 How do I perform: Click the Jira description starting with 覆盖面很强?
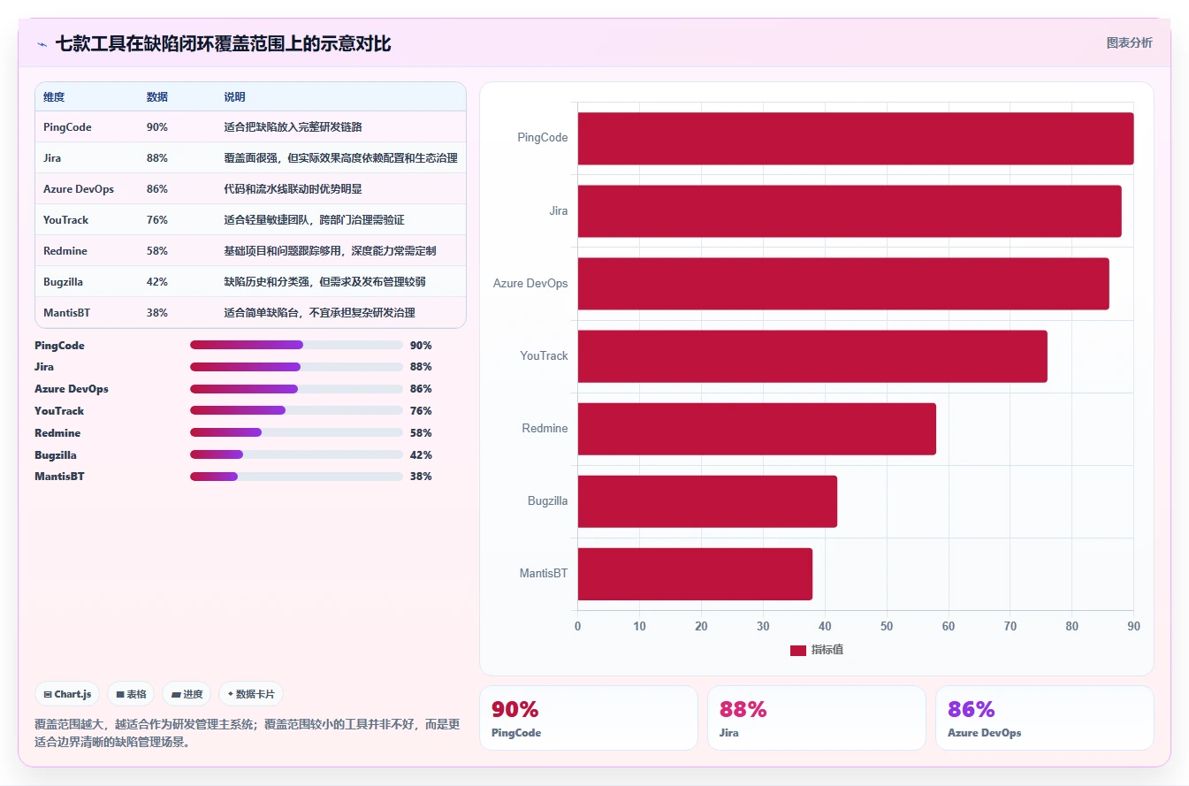click(x=341, y=158)
